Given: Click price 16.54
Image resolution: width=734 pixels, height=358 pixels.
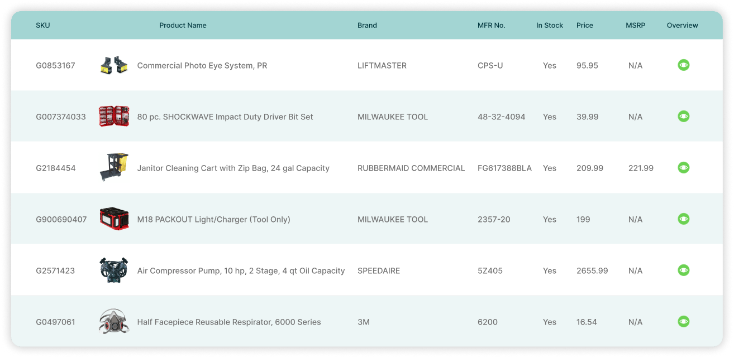Looking at the screenshot, I should (x=587, y=322).
